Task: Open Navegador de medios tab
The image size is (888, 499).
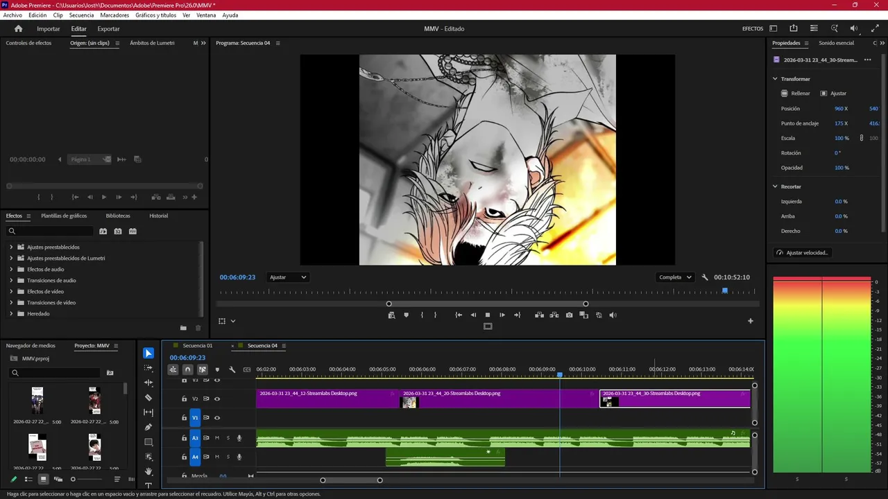Action: [31, 346]
